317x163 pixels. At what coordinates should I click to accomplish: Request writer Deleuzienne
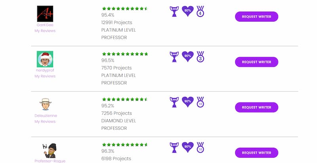(256, 107)
